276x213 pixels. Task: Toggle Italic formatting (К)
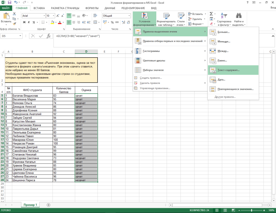coord(29,22)
